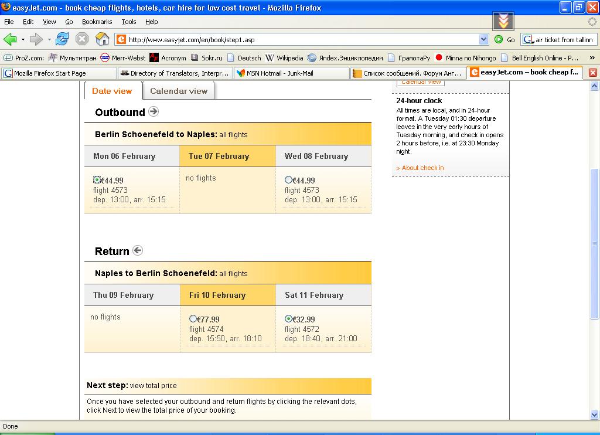
Task: Switch to Mozilla Firefox Start Page tab
Action: [59, 73]
